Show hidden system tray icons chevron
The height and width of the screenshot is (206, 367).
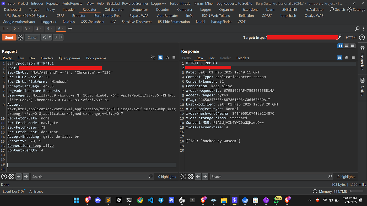tap(310, 200)
